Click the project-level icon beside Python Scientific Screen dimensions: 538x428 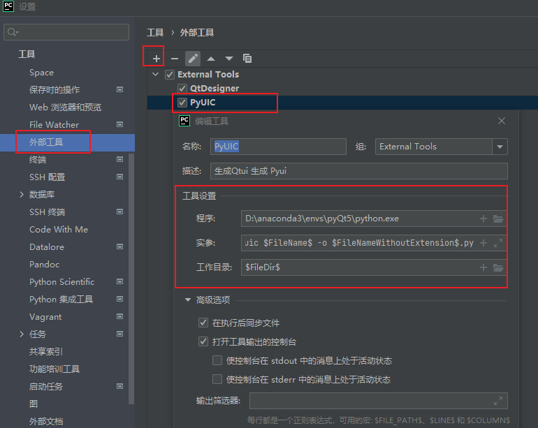pos(119,282)
